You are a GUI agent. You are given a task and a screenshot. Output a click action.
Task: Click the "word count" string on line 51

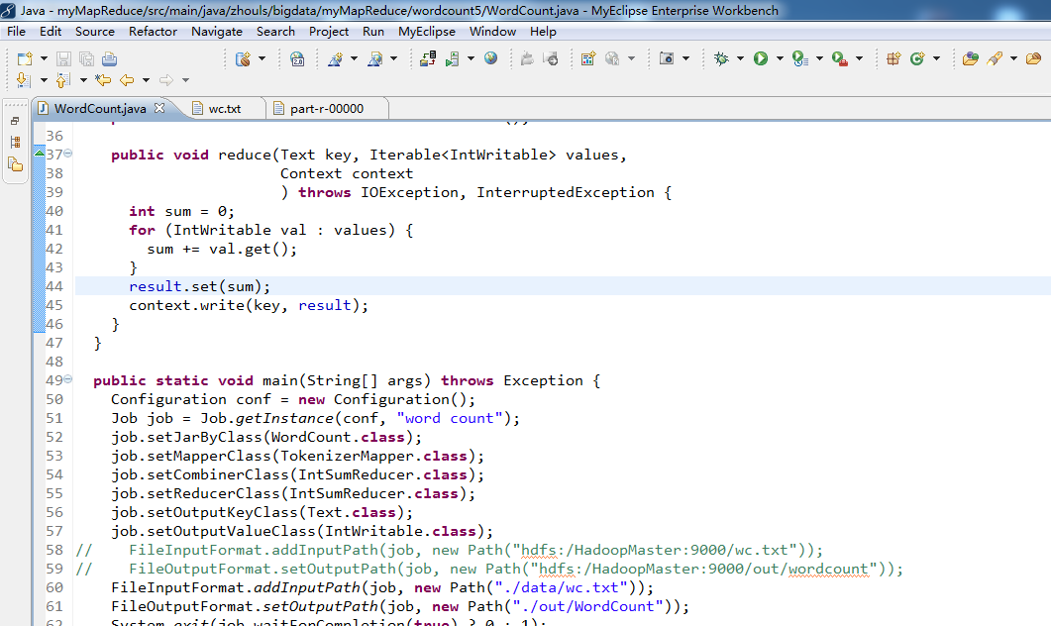coord(449,418)
